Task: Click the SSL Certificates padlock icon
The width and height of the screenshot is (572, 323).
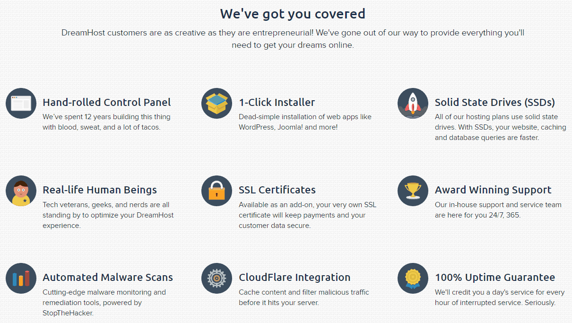Action: pyautogui.click(x=217, y=191)
